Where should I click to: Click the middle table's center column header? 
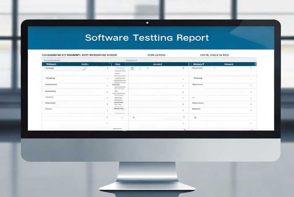click(157, 64)
